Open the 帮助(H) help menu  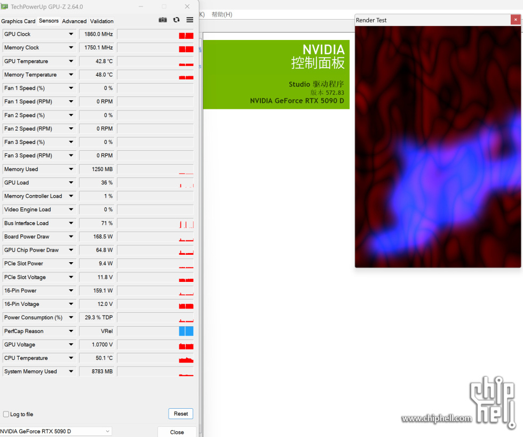(x=222, y=14)
